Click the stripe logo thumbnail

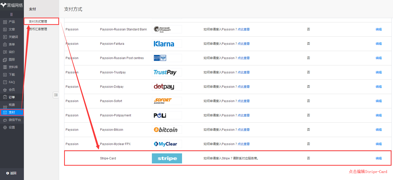point(167,158)
